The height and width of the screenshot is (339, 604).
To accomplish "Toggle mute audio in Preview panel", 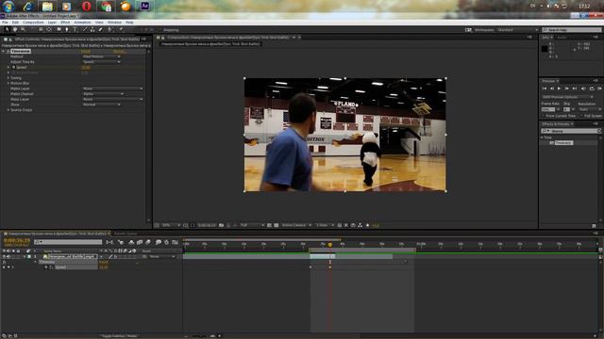I will (583, 89).
